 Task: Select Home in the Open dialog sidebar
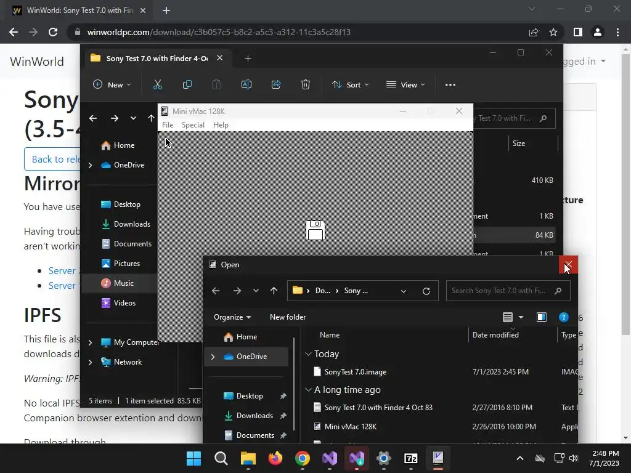246,337
